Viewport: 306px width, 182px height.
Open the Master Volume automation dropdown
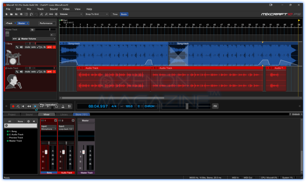38,39
